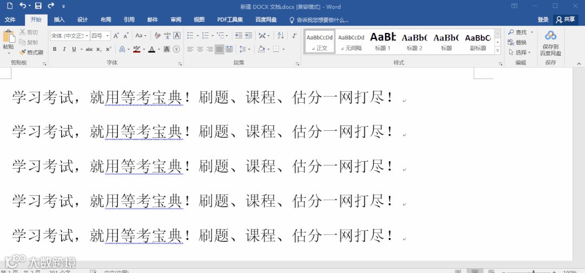The height and width of the screenshot is (273, 585).
Task: Open the phonetic guide (wén) tool
Action: (x=167, y=36)
